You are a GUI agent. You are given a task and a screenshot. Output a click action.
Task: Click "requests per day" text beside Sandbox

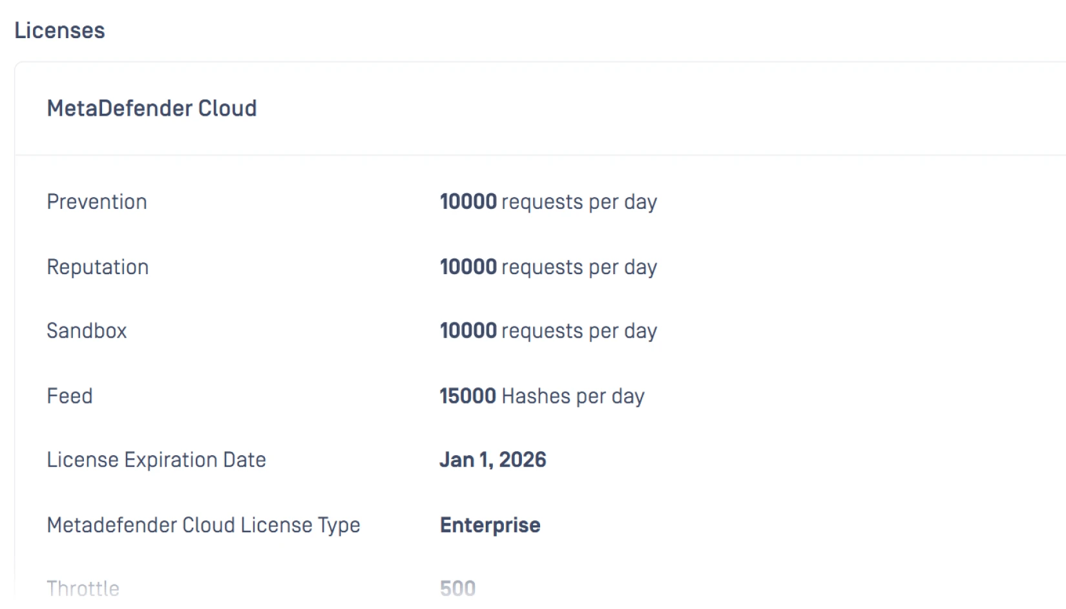579,332
